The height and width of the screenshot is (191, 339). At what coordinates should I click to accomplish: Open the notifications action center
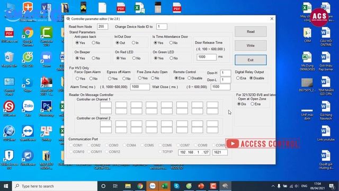(x=332, y=186)
